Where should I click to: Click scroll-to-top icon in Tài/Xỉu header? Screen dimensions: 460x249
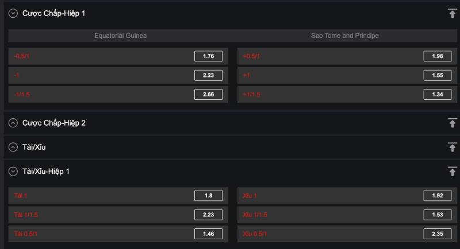pos(452,147)
